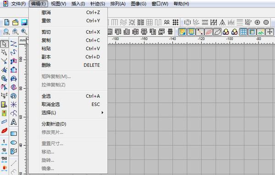Screen dimensions: 275x175
Task: Click the step-by-10 stitch navigation icon
Action: point(4,151)
